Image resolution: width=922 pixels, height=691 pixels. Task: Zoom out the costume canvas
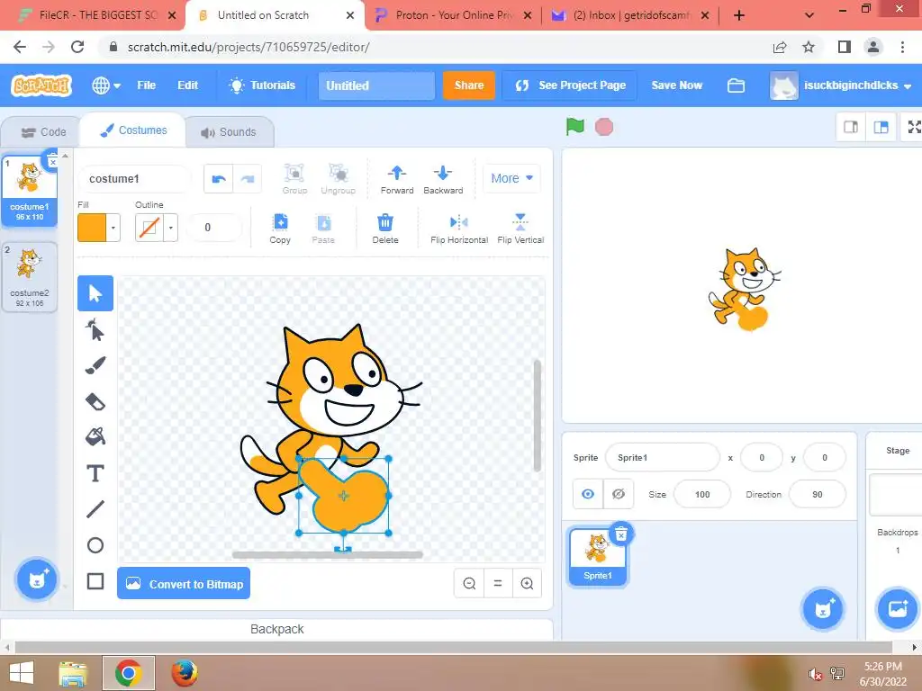pyautogui.click(x=469, y=583)
